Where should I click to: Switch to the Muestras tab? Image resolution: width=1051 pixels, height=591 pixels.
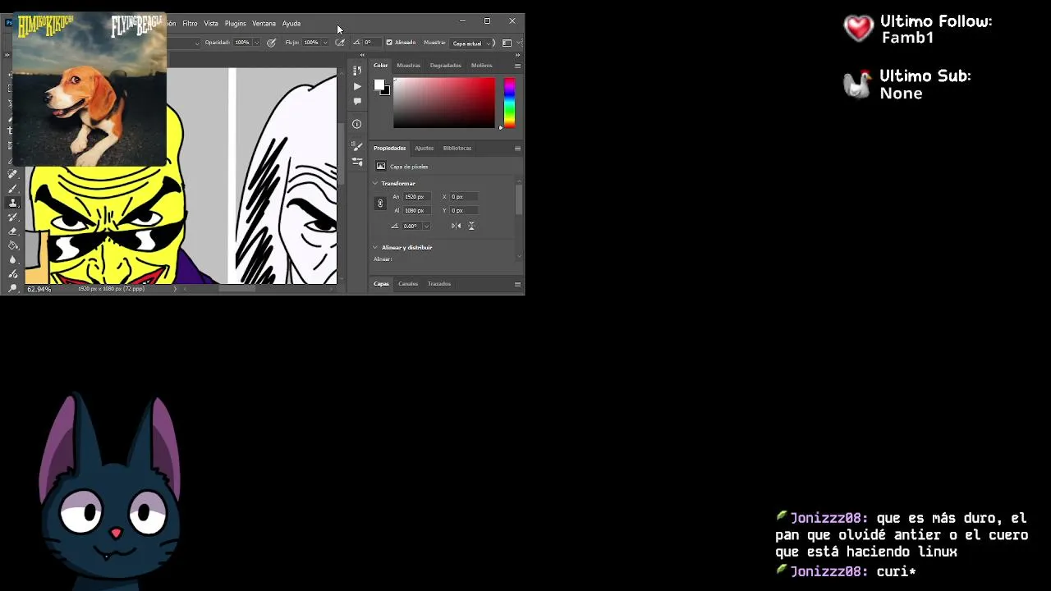(408, 66)
